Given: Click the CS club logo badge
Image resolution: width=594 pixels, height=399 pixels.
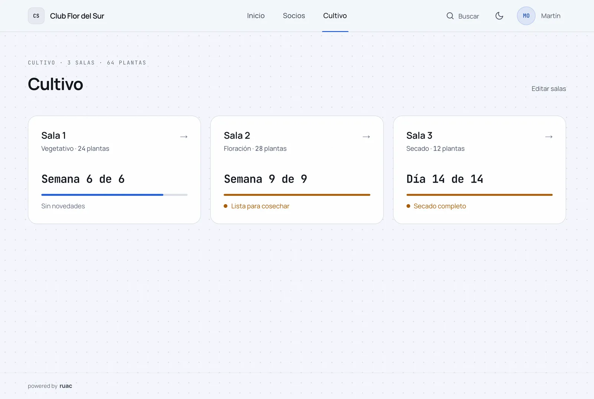Looking at the screenshot, I should (36, 16).
